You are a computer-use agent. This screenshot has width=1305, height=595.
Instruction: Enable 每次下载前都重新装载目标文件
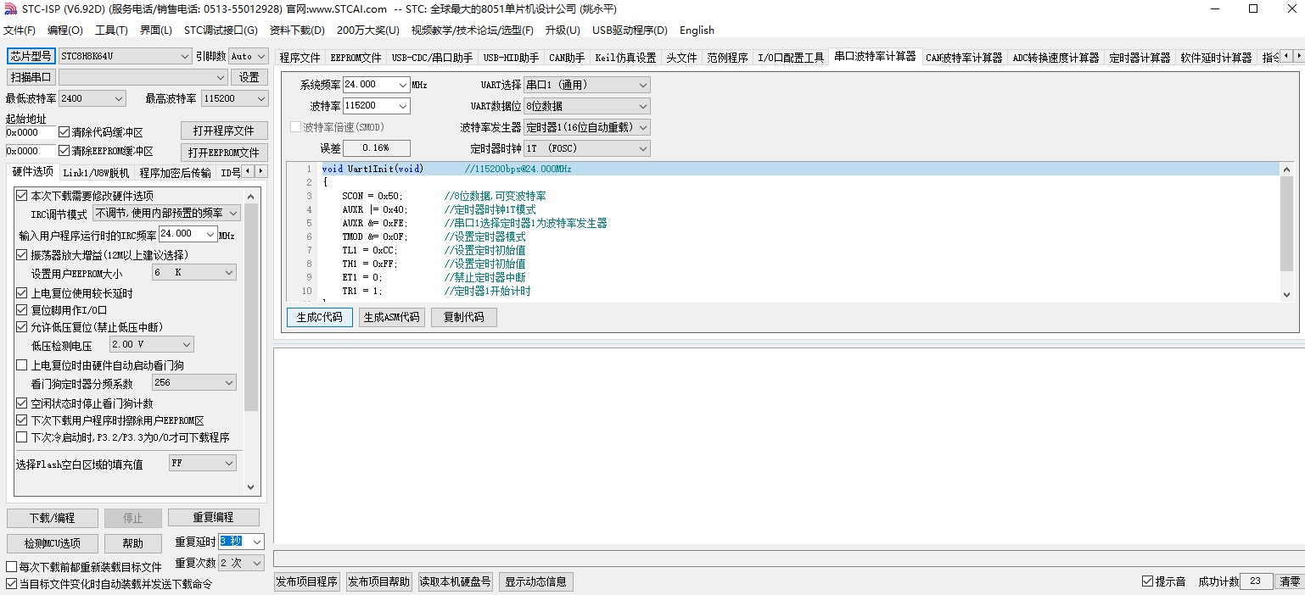11,567
